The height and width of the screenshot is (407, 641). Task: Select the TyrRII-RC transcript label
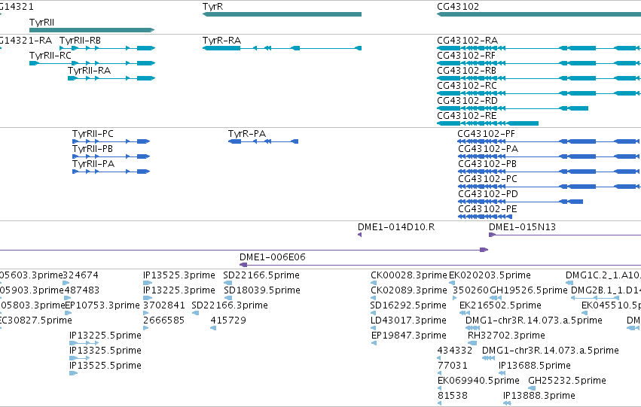(x=50, y=56)
